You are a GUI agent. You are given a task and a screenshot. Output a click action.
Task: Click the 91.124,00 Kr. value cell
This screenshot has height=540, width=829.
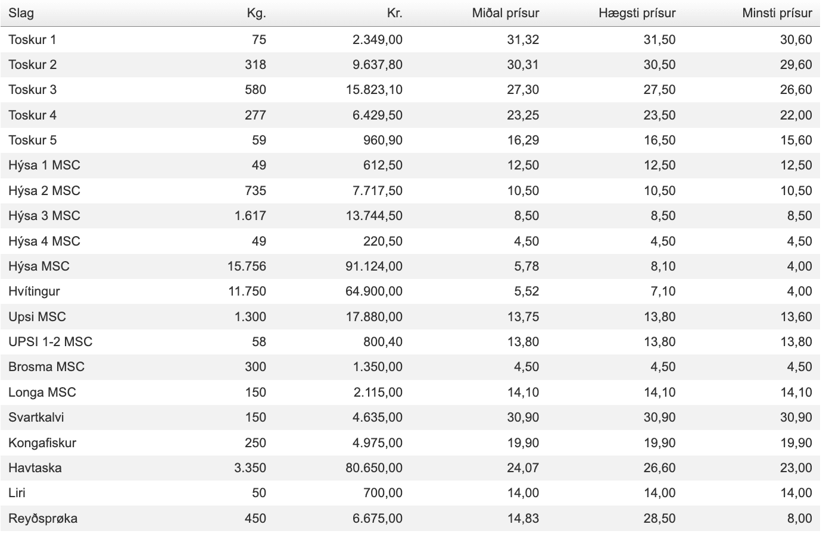tap(375, 266)
